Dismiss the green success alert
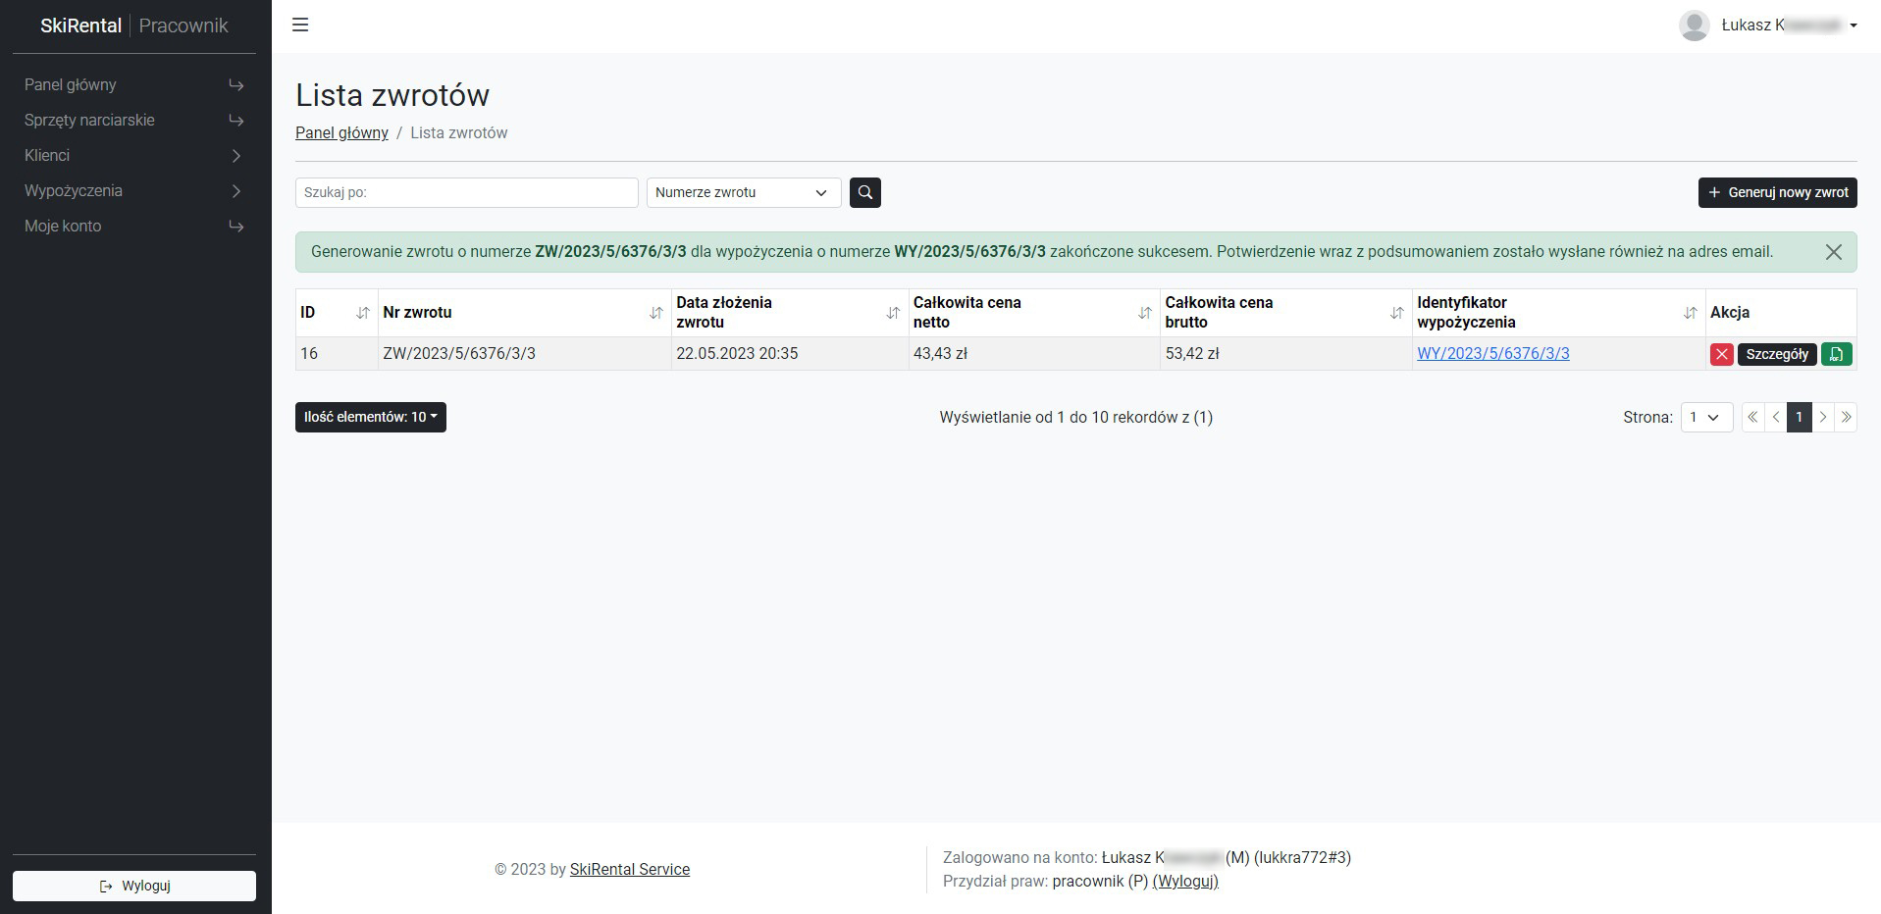This screenshot has width=1881, height=914. [1833, 252]
